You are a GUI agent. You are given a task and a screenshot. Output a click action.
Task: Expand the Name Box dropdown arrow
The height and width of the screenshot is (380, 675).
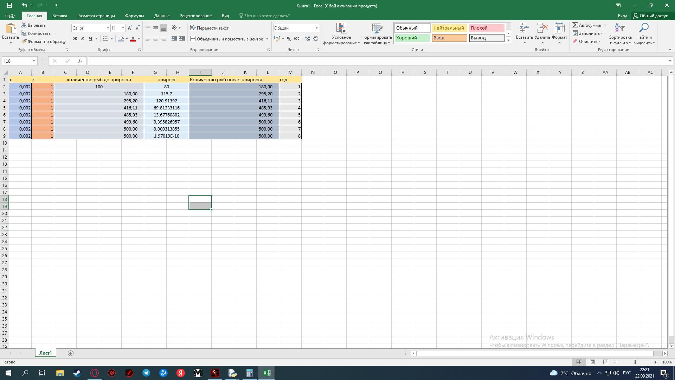click(34, 61)
